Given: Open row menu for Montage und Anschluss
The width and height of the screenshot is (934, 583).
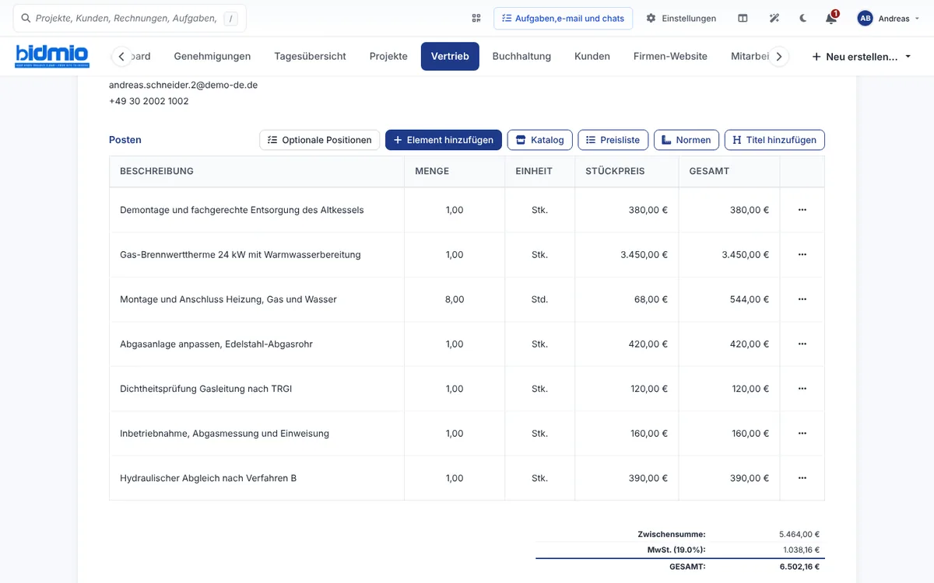Looking at the screenshot, I should [x=802, y=299].
